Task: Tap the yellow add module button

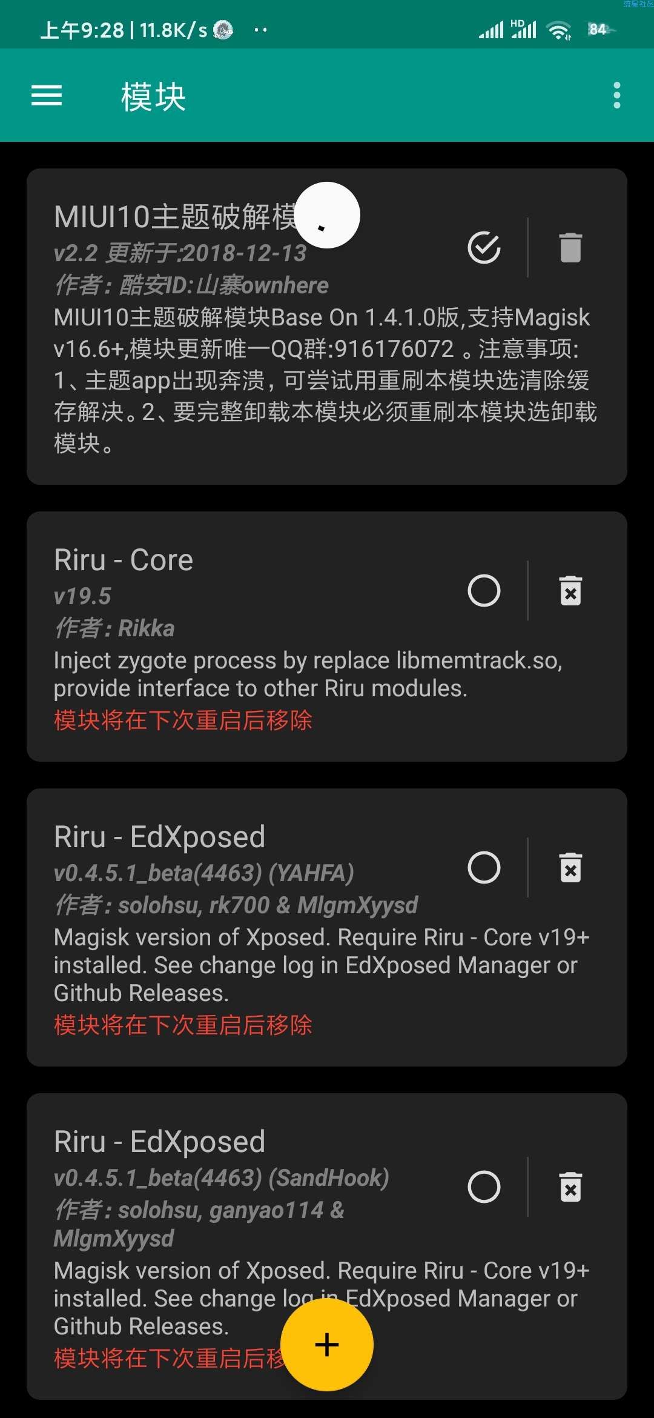Action: [327, 1345]
